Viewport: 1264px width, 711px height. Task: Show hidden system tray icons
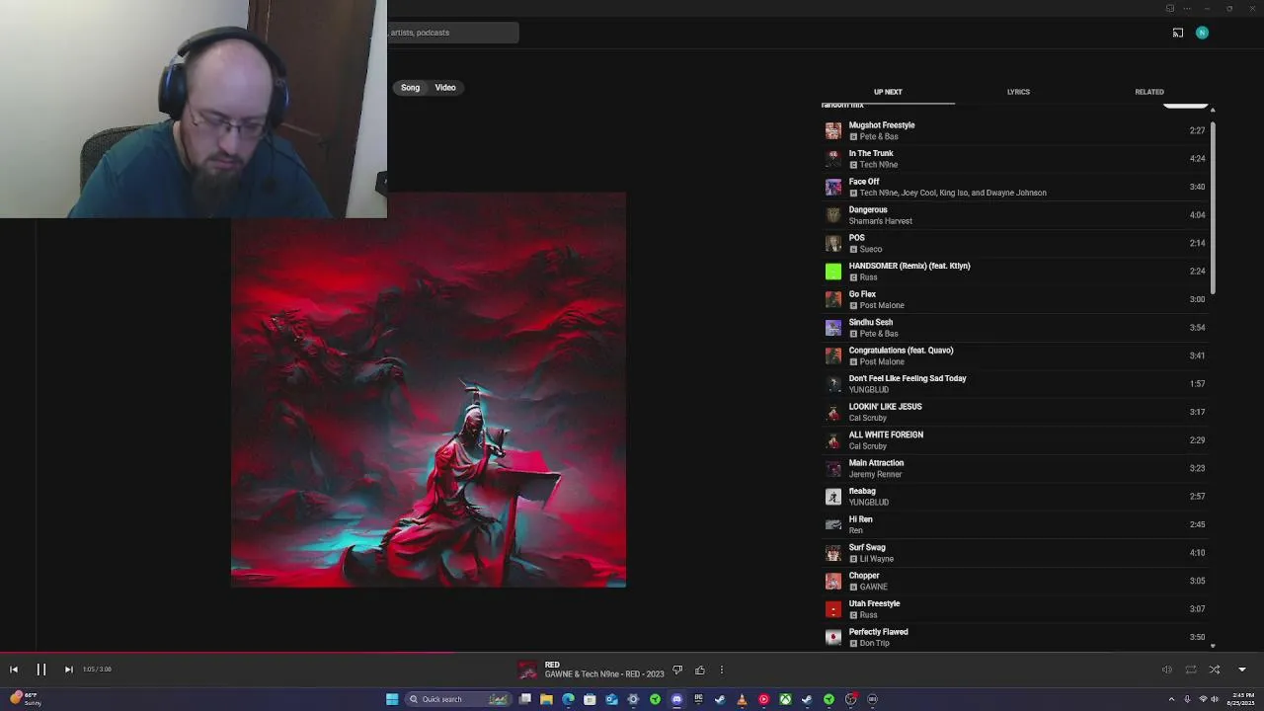click(x=1172, y=699)
